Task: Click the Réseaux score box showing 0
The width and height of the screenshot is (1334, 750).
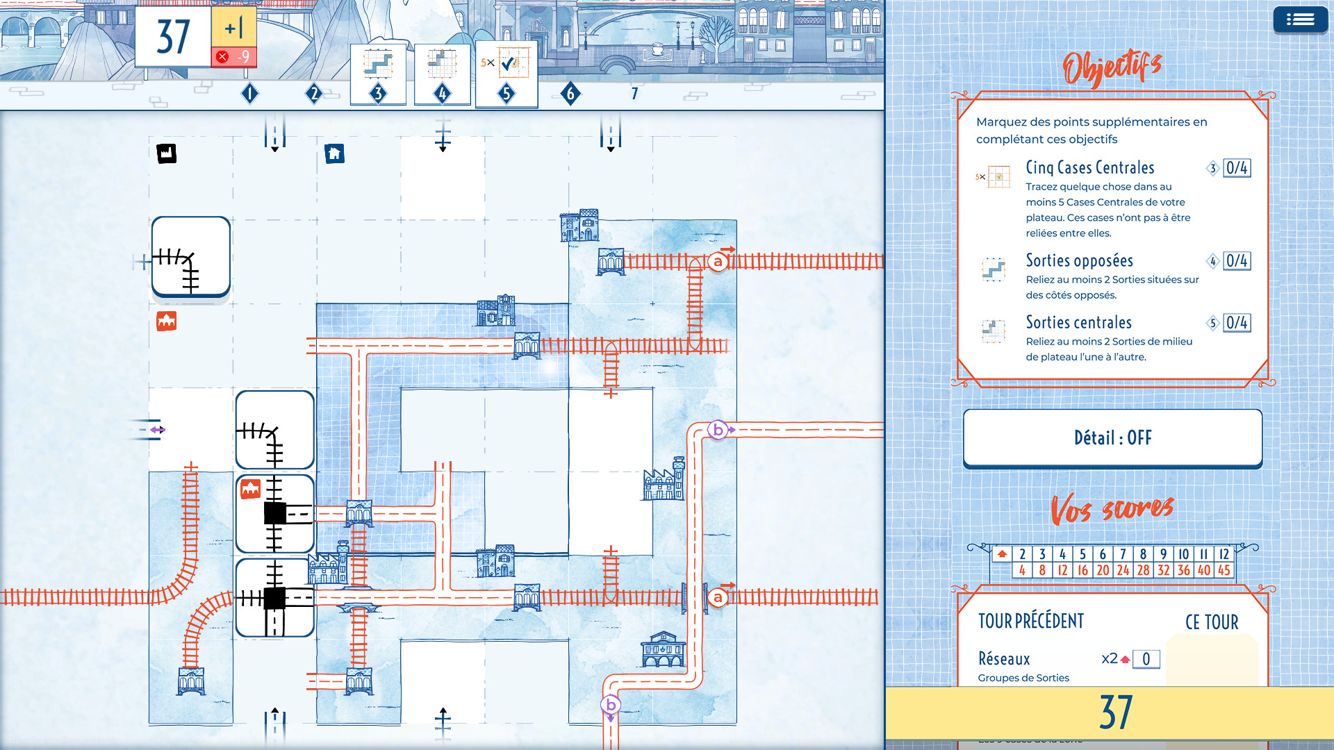Action: click(x=1146, y=659)
